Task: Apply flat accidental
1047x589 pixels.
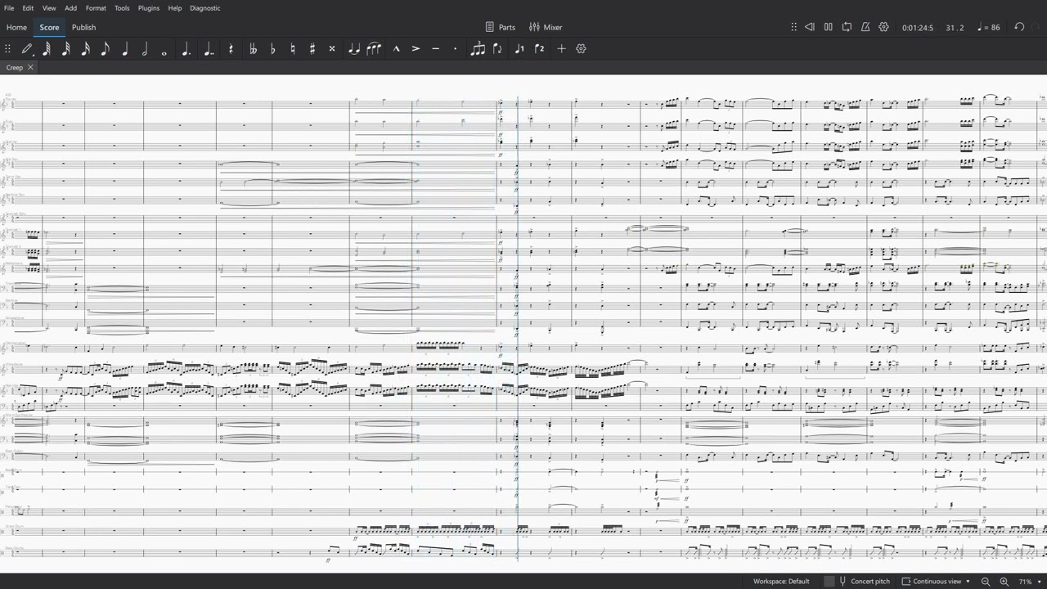Action: [x=272, y=49]
